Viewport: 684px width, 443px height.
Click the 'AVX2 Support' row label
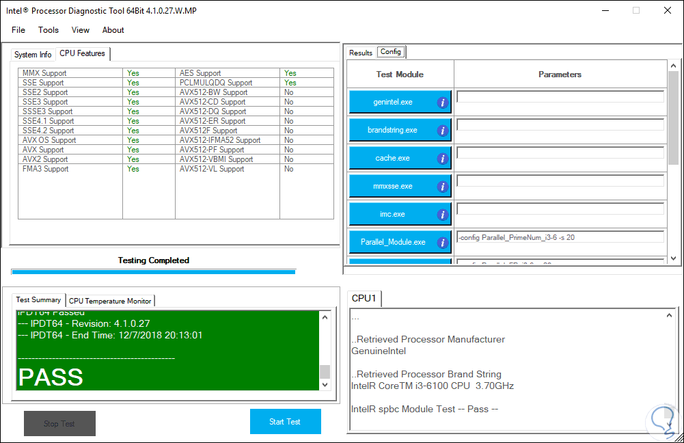(x=45, y=159)
